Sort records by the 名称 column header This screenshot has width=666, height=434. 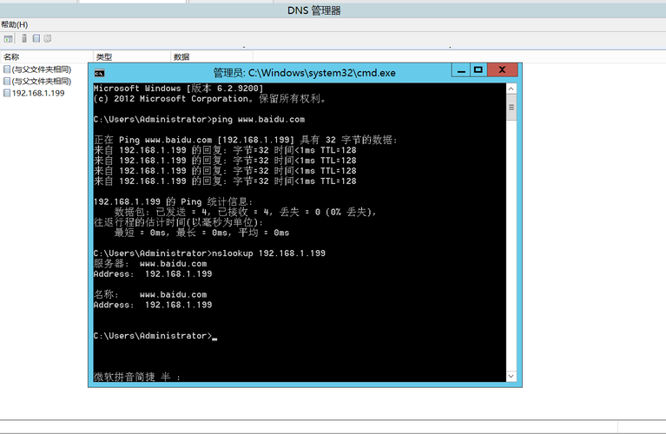tap(47, 57)
